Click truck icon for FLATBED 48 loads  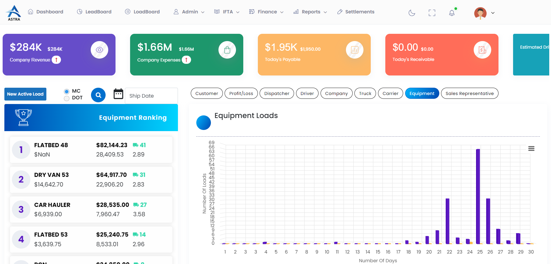pyautogui.click(x=136, y=145)
